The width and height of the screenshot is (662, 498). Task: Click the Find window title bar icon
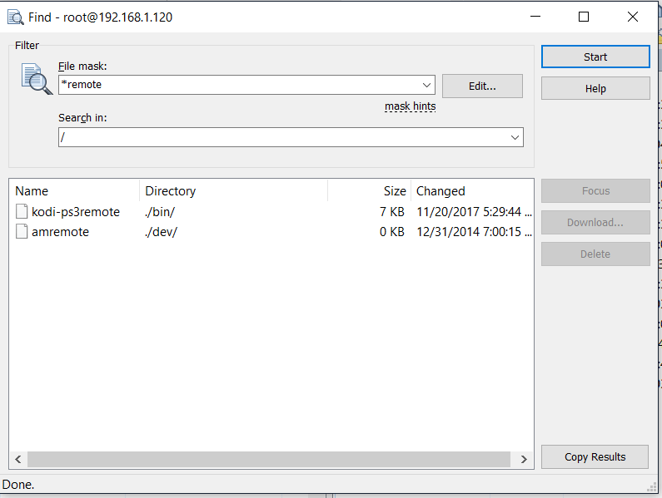tap(15, 17)
